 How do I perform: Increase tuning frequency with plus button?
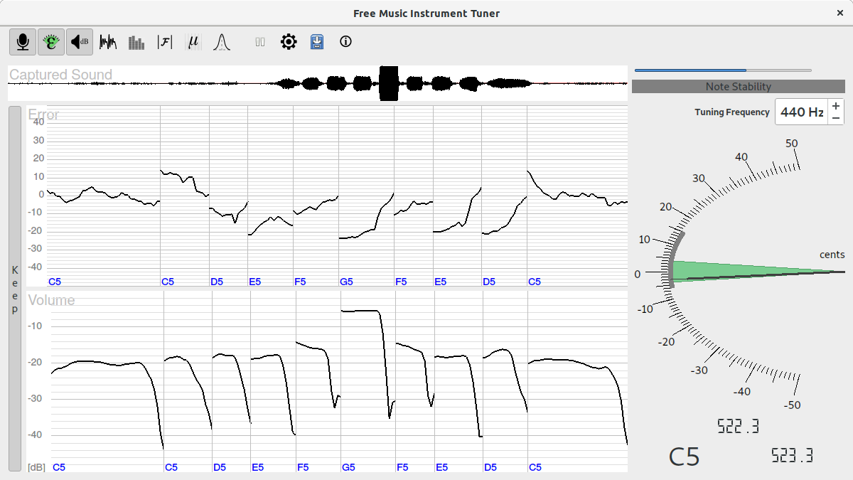[x=836, y=106]
